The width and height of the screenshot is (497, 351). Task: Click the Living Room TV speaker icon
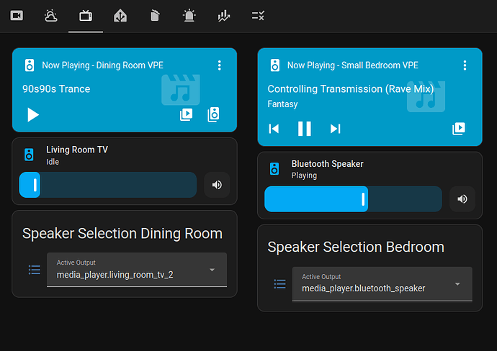click(29, 155)
